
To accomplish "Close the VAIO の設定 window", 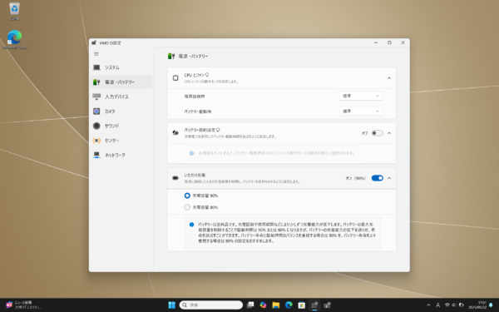I will point(403,42).
